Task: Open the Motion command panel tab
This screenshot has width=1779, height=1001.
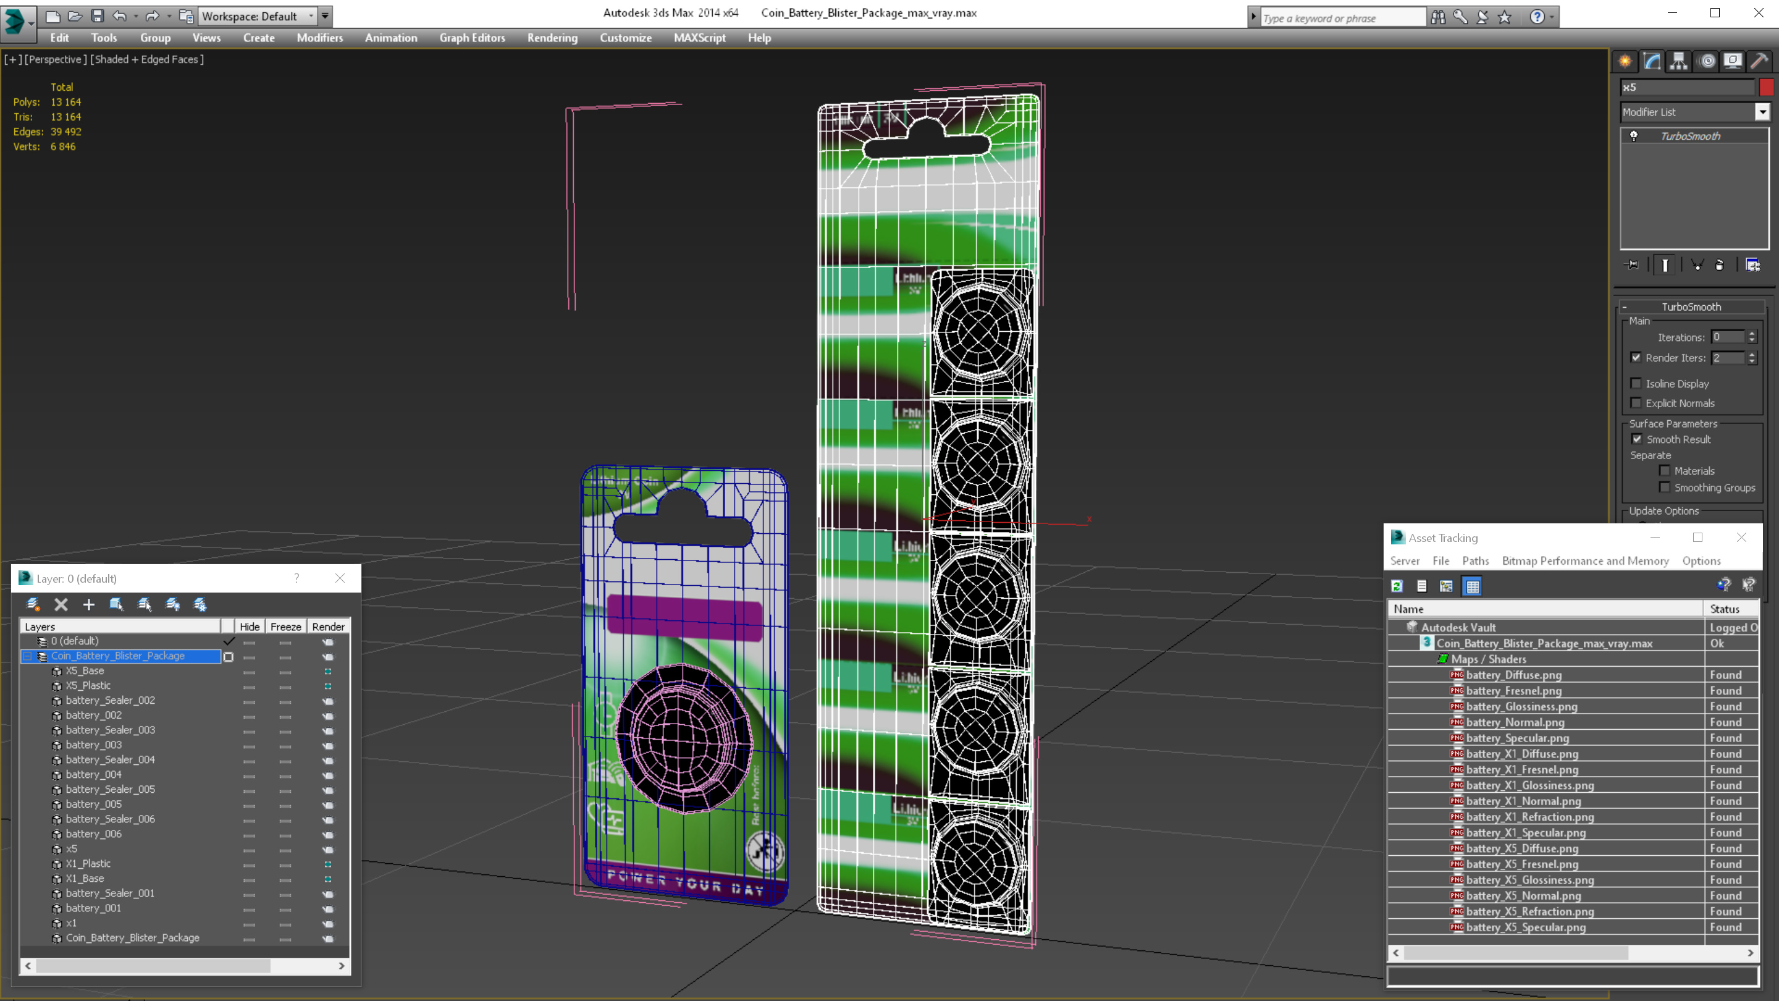Action: tap(1707, 62)
